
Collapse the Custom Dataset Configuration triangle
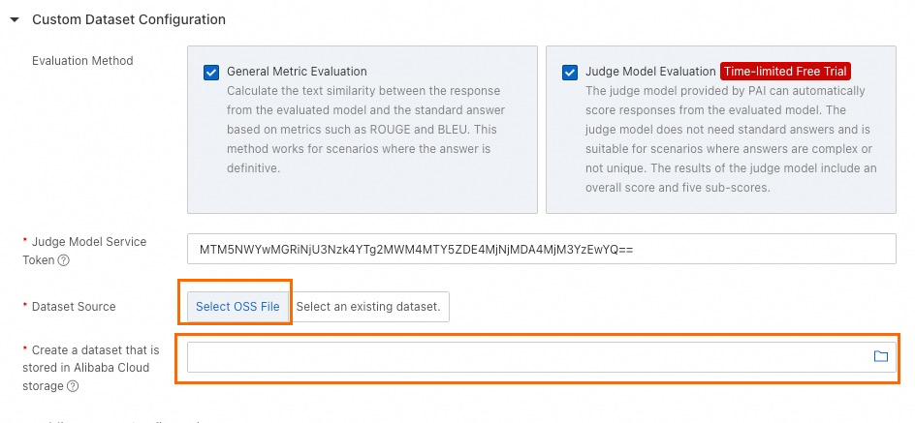(15, 19)
